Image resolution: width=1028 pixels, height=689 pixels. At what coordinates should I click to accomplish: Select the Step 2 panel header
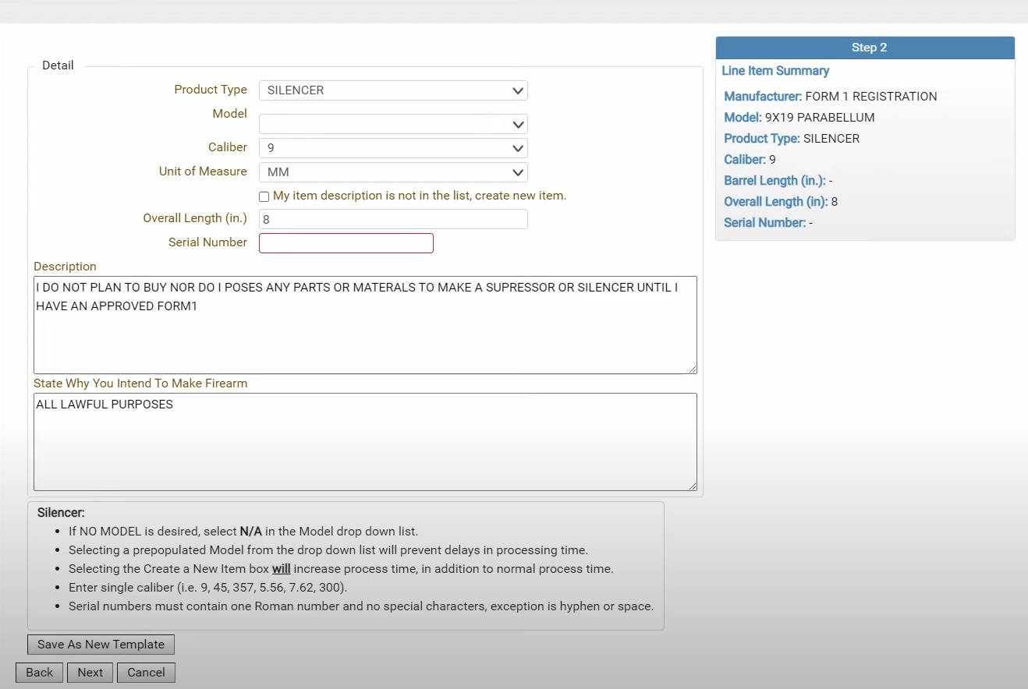coord(865,48)
